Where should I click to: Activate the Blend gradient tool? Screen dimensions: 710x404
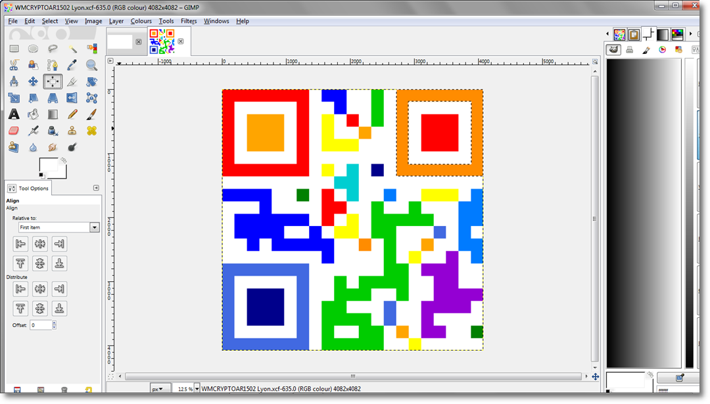53,114
